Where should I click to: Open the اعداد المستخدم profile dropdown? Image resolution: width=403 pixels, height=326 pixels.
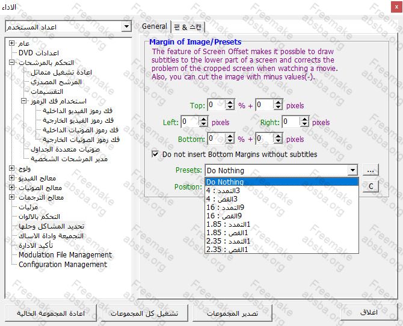(126, 26)
